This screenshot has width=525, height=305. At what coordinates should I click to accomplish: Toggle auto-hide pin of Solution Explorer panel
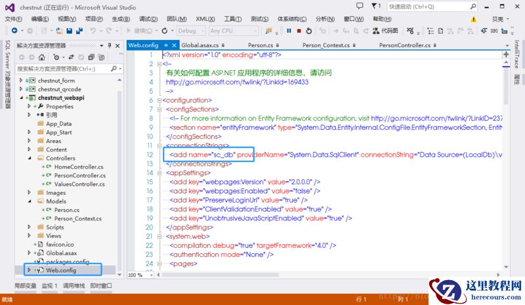point(110,46)
